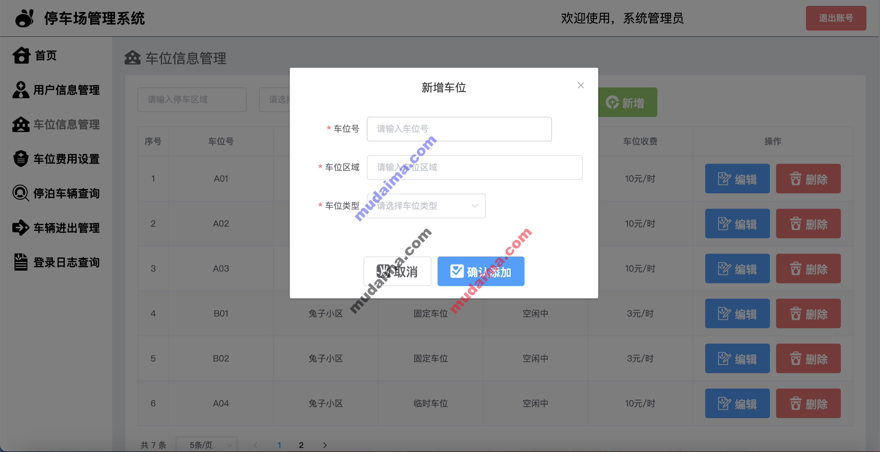
Task: Click 兔子小区 cell in row B01
Action: pyautogui.click(x=326, y=313)
